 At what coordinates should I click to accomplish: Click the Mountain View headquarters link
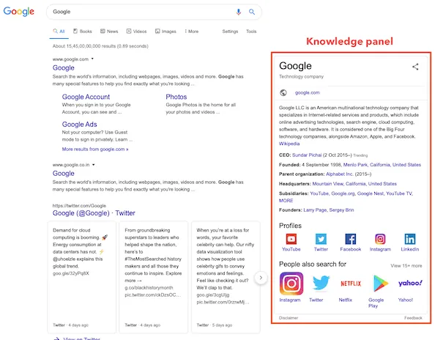point(354,184)
